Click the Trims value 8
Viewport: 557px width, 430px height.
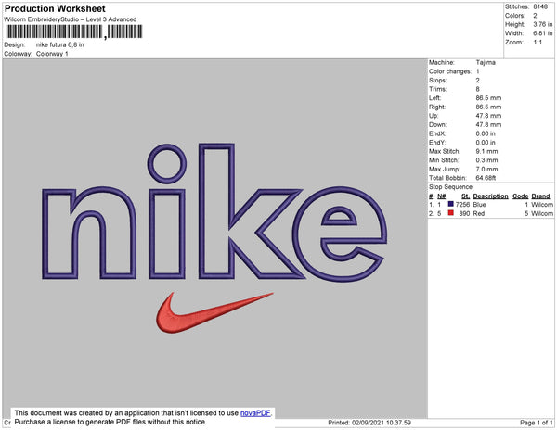click(477, 89)
